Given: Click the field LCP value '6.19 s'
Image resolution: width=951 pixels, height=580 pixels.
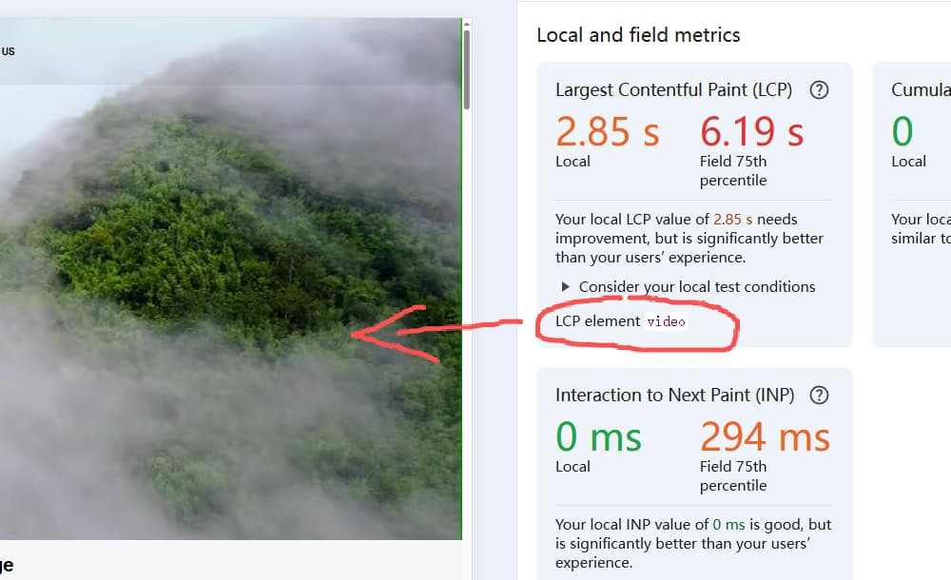Looking at the screenshot, I should click(751, 131).
